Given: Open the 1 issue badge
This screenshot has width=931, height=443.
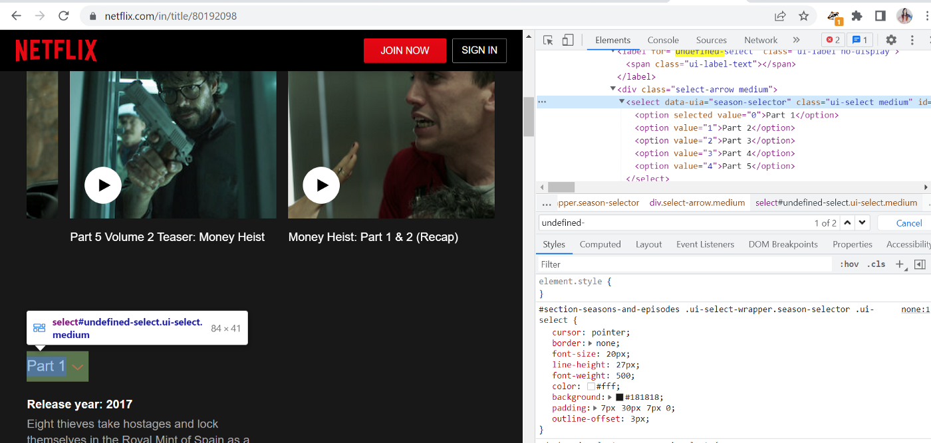Looking at the screenshot, I should [861, 41].
